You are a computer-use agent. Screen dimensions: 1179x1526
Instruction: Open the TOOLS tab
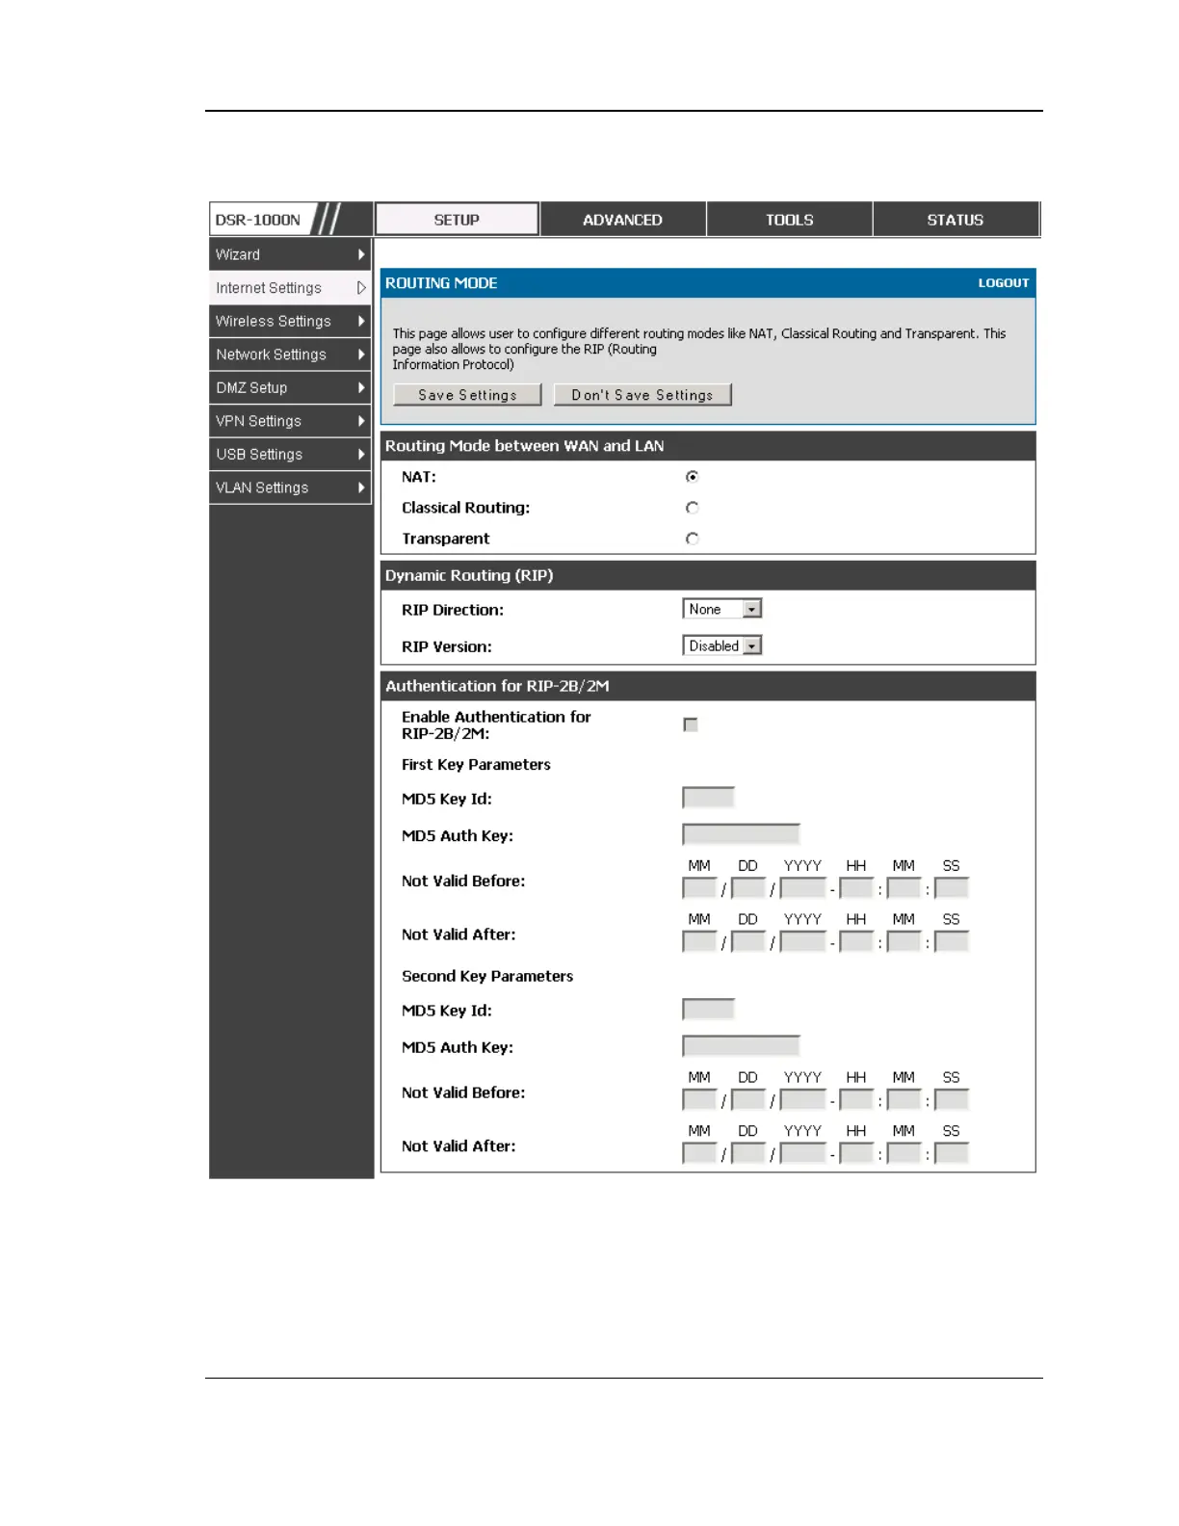[x=789, y=220]
